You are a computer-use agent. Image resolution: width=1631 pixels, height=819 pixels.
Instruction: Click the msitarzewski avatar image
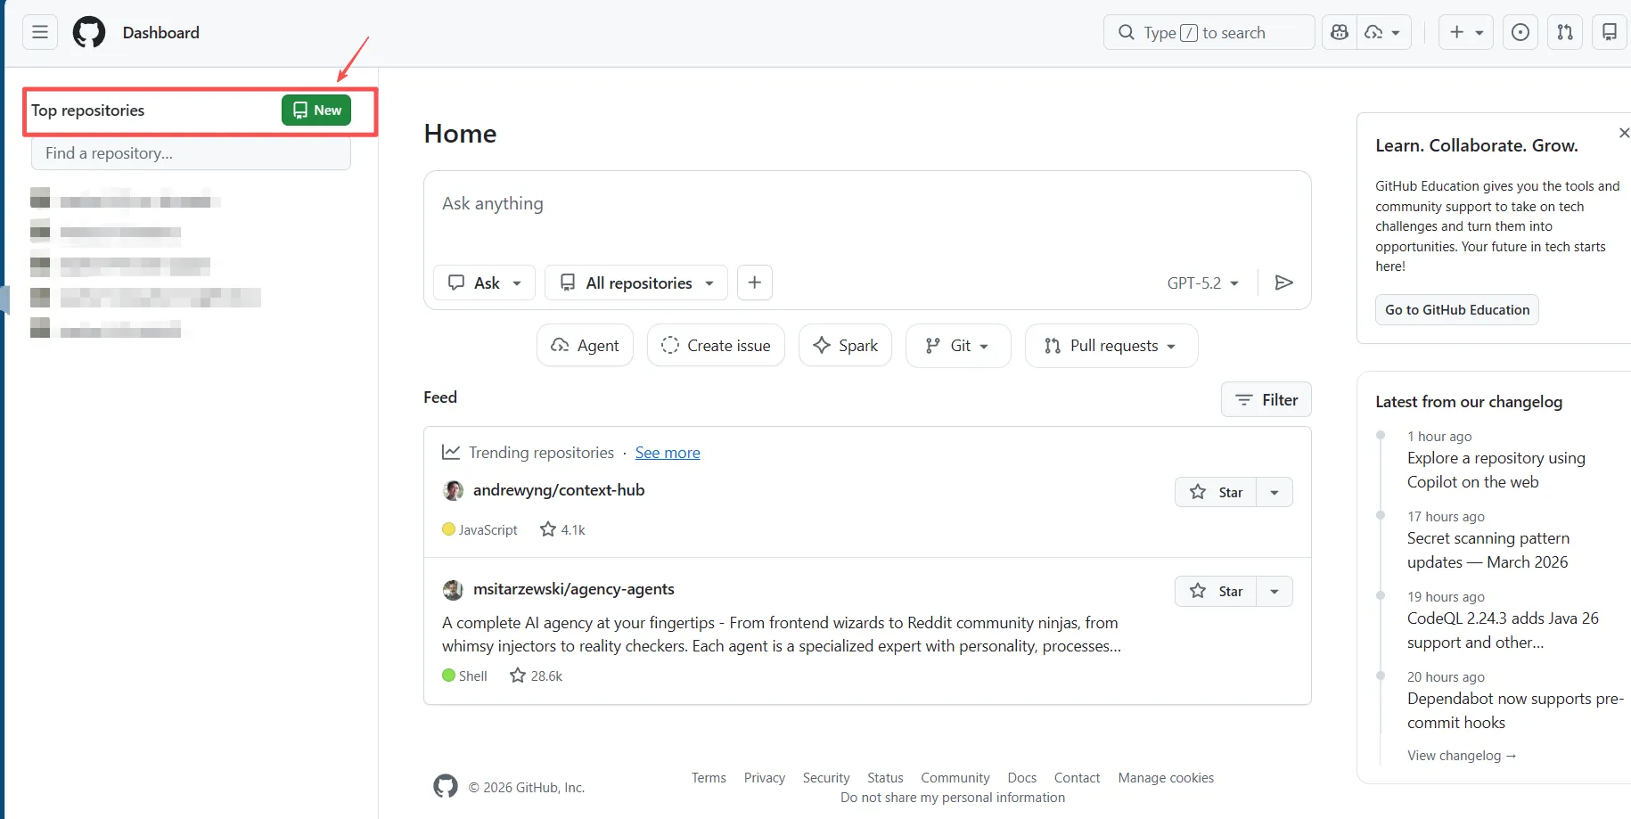point(454,590)
